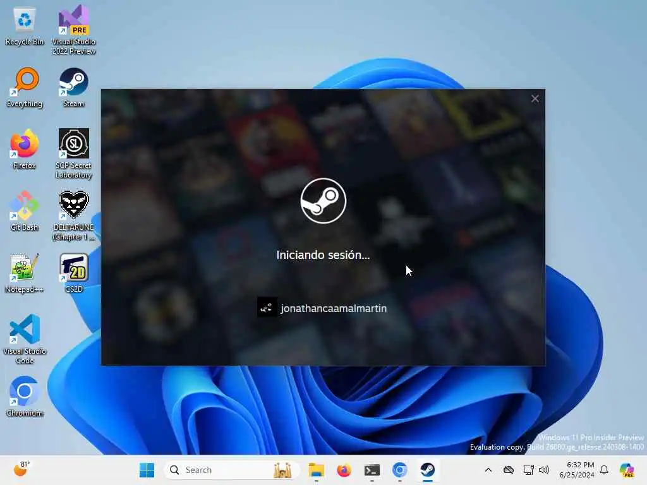Select the Git Bash desktop shortcut

(25, 211)
